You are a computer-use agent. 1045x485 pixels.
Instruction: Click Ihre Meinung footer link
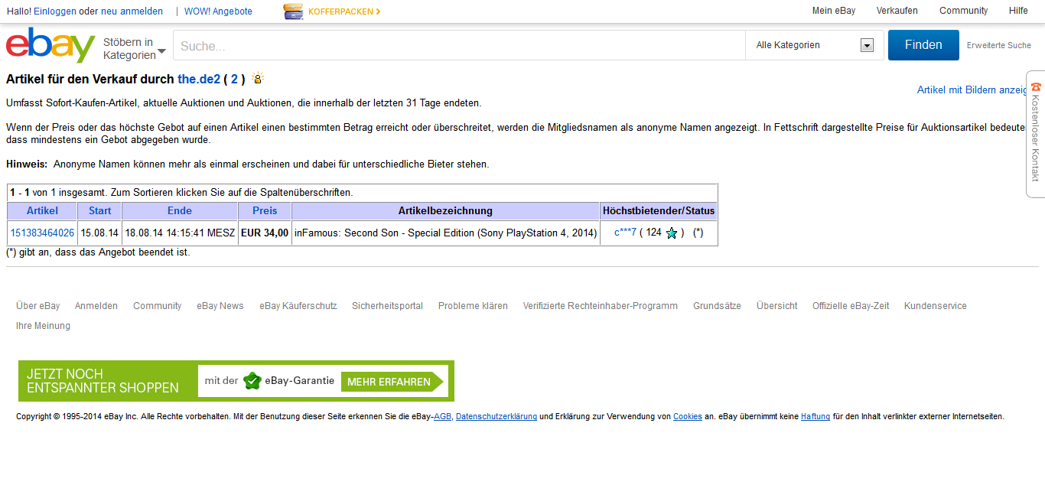[43, 326]
